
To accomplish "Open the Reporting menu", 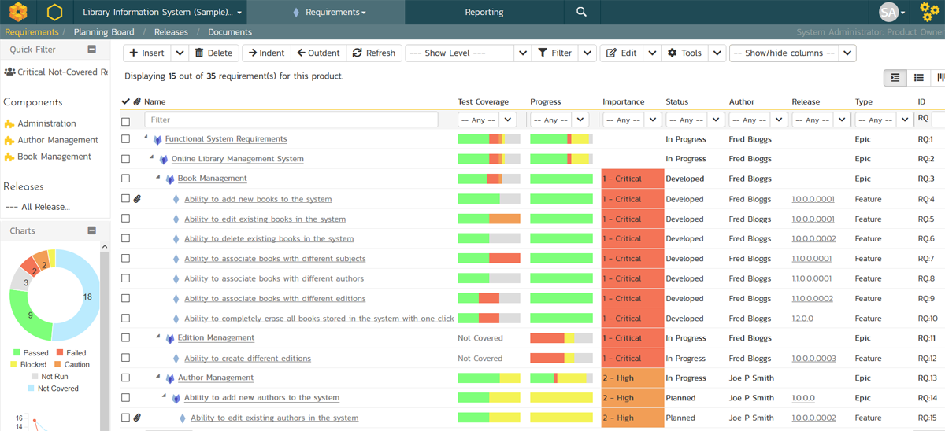I will click(484, 13).
